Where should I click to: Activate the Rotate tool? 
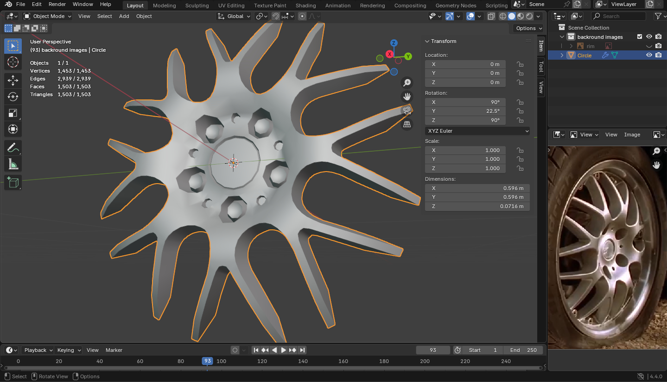(13, 97)
